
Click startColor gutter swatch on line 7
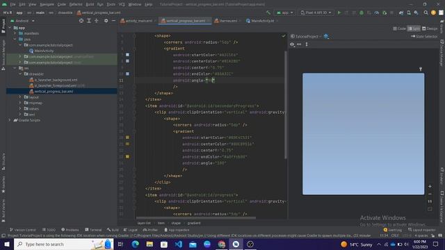click(127, 55)
